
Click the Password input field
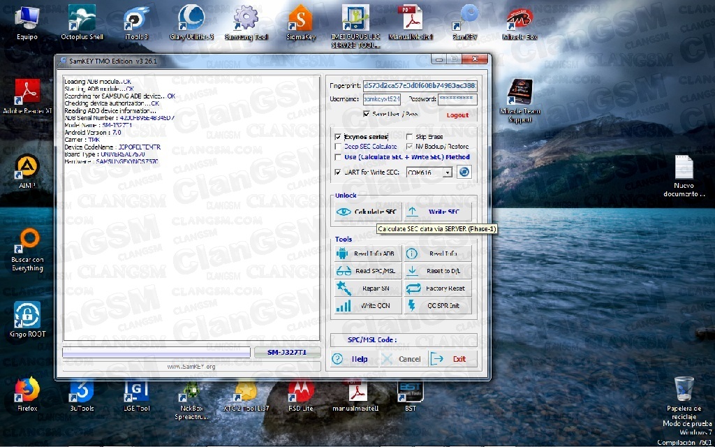pyautogui.click(x=457, y=99)
